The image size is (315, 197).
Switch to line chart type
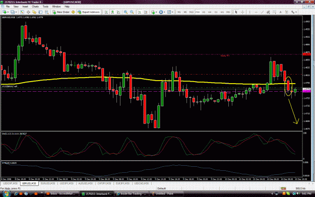(x=119, y=12)
